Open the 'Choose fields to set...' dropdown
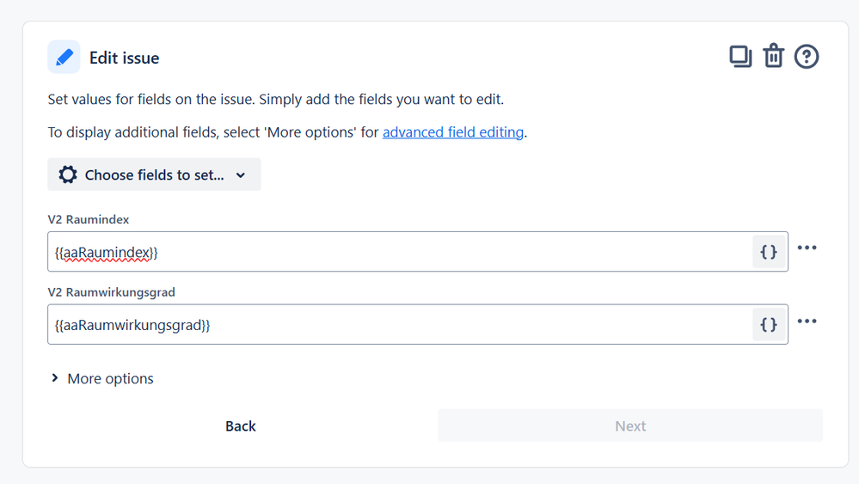The width and height of the screenshot is (859, 484). (x=155, y=175)
